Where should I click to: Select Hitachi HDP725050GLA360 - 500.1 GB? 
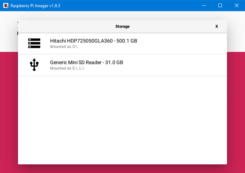coord(122,44)
